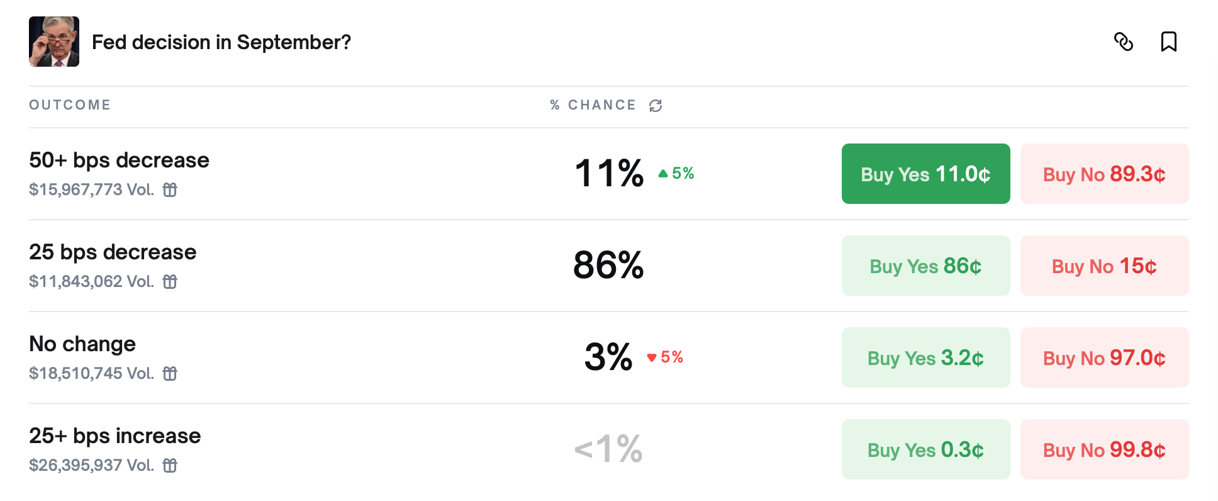Select the 50+ bps decrease outcome label
This screenshot has width=1218, height=501.
tap(119, 160)
